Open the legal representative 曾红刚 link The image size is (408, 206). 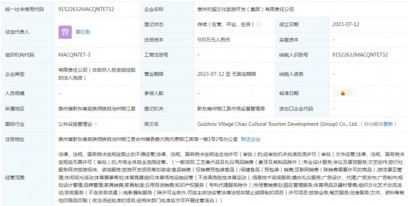tap(83, 32)
